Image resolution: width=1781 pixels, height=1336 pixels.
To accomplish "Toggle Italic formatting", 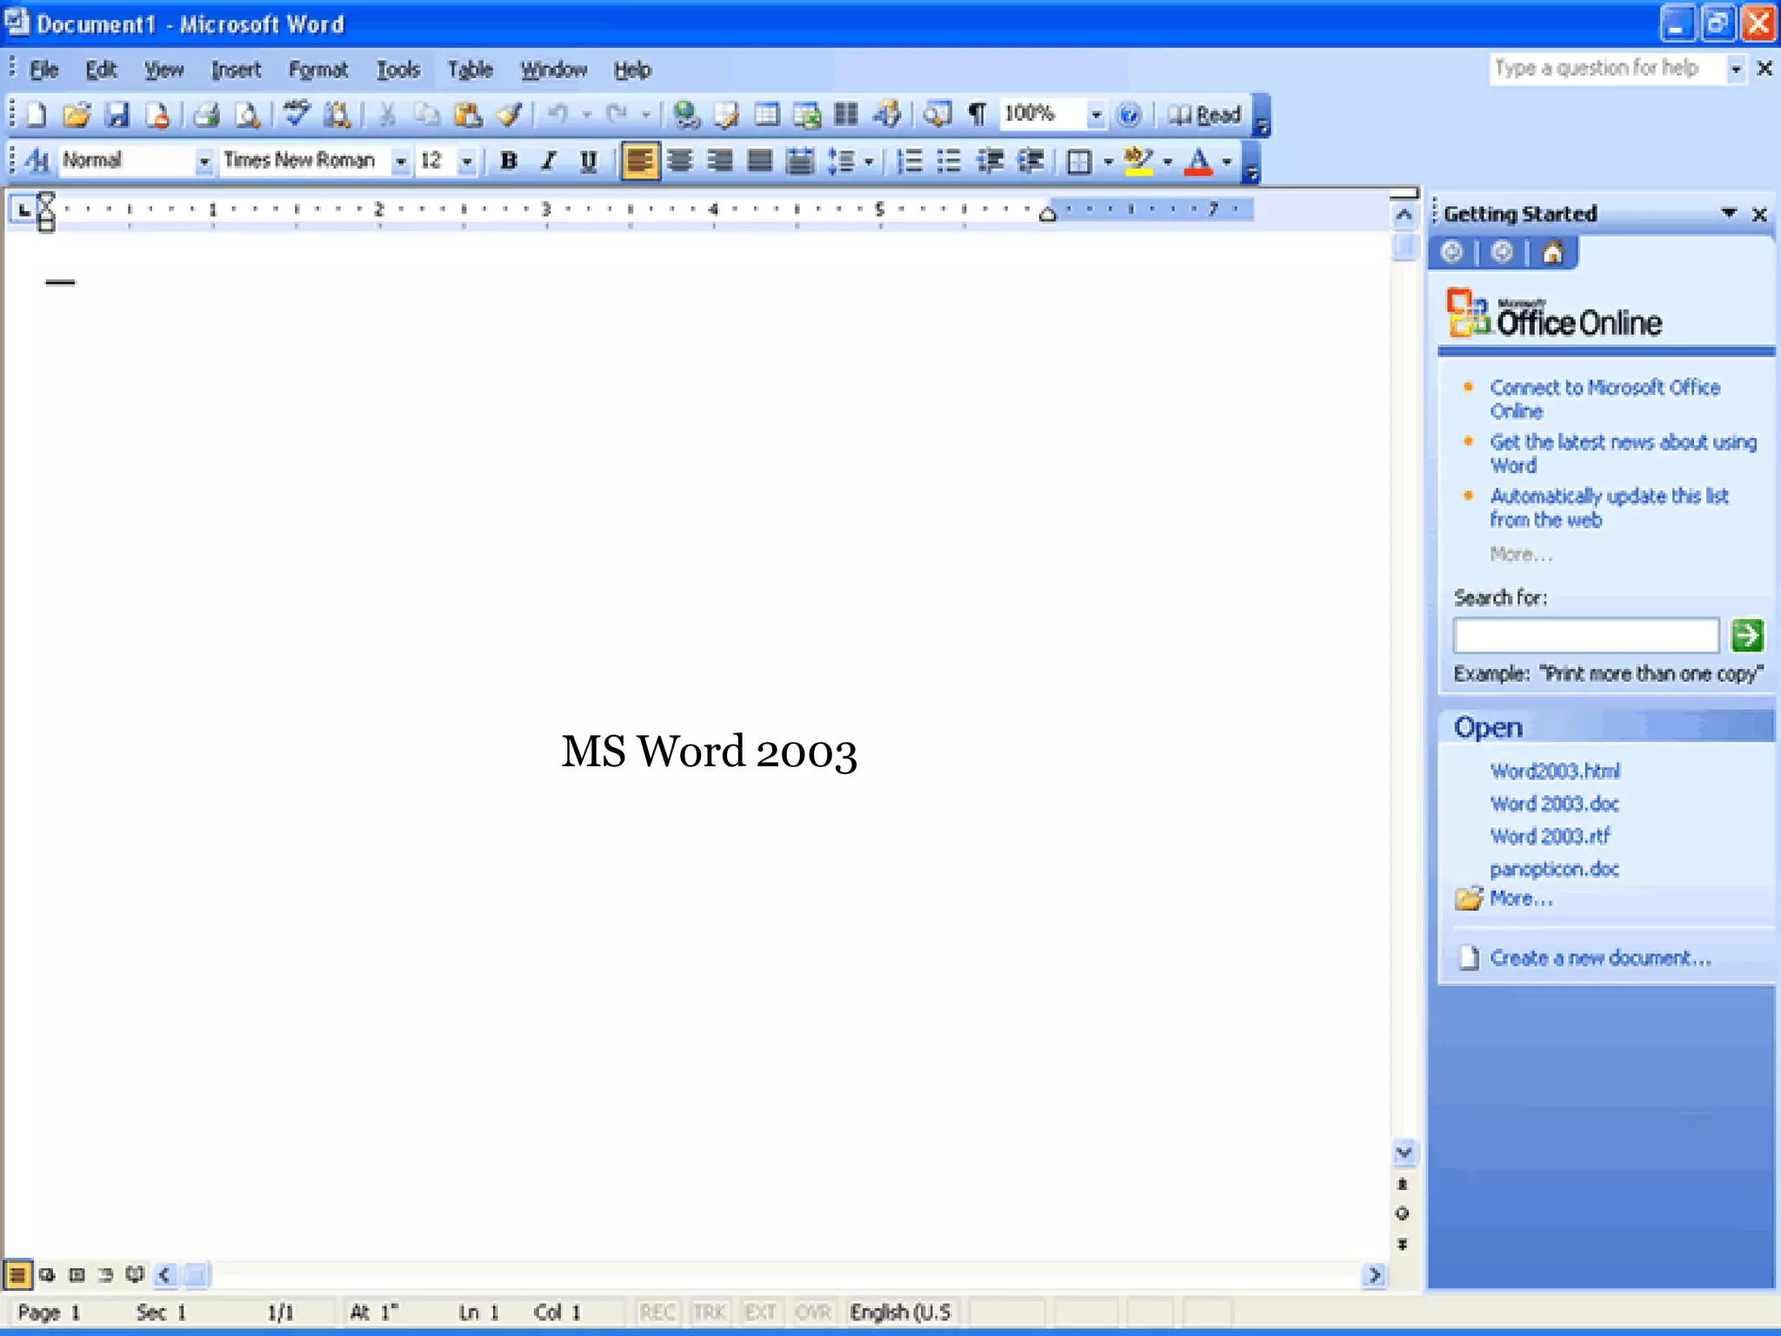I will click(549, 161).
